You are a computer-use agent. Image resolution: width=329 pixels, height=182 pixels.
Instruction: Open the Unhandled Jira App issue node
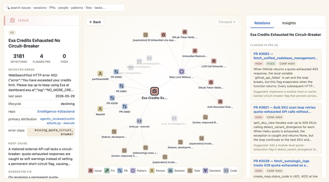click(x=163, y=35)
